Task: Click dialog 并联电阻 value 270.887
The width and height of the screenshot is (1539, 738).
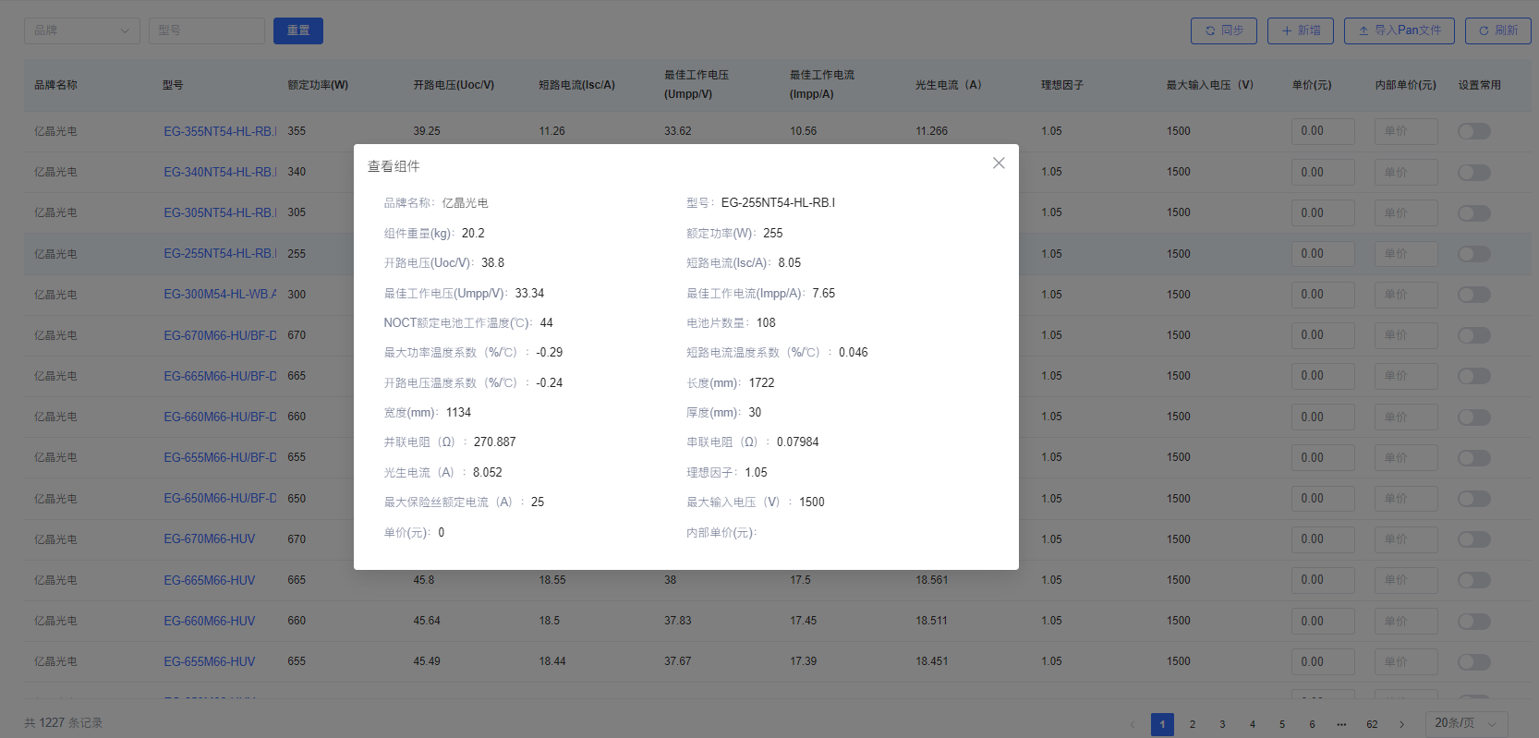Action: (x=495, y=442)
